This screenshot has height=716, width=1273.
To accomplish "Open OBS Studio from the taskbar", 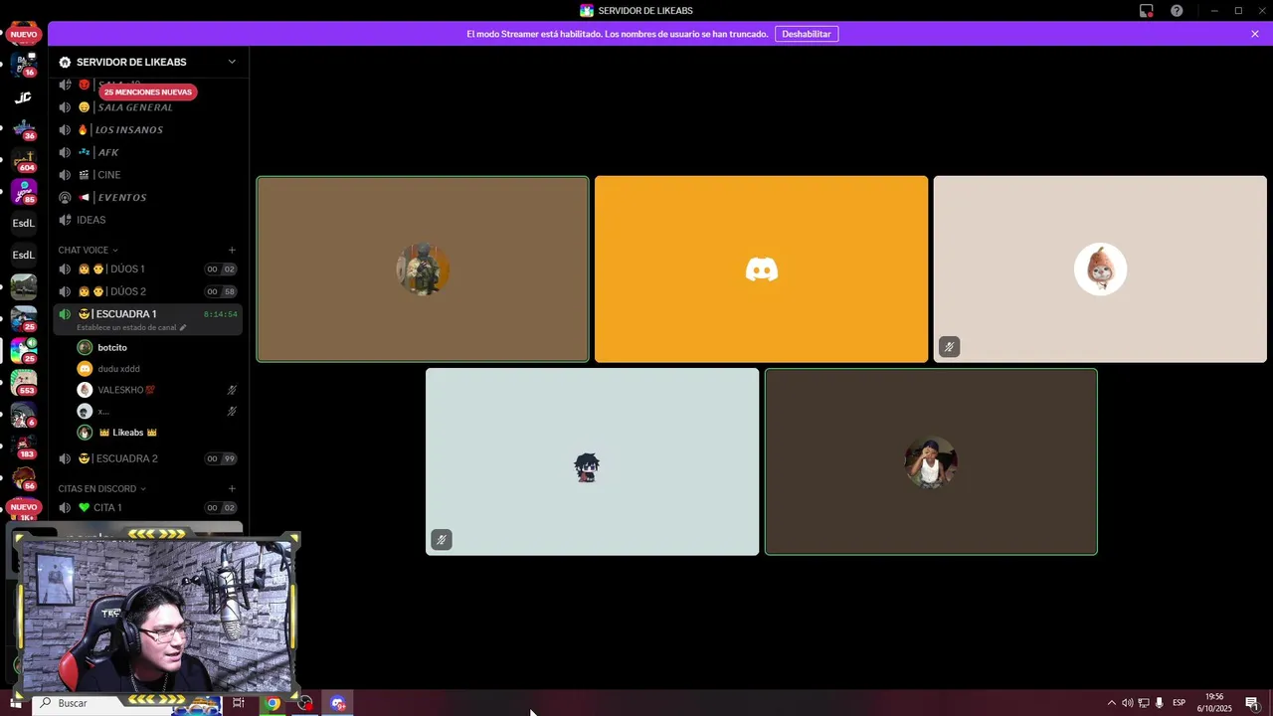I will [305, 703].
